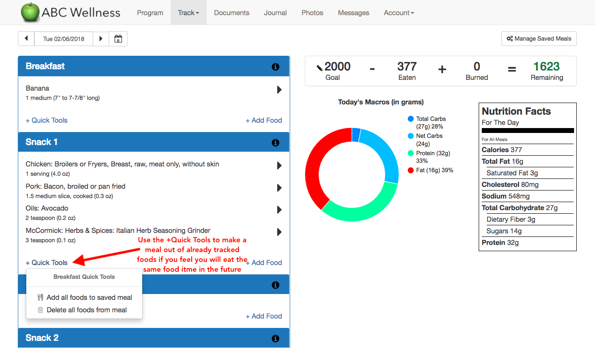The width and height of the screenshot is (595, 348).
Task: Click the green apple ABC Wellness logo
Action: click(x=30, y=12)
